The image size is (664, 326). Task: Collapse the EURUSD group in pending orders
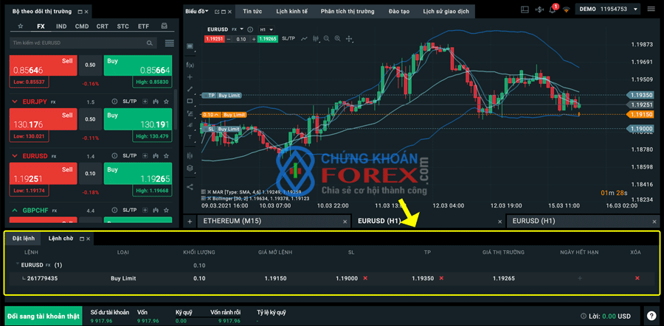click(x=18, y=265)
